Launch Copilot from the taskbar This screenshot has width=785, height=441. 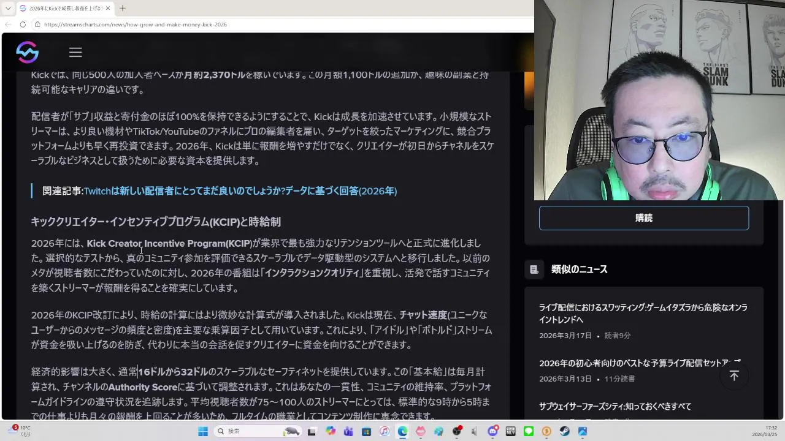(x=331, y=431)
